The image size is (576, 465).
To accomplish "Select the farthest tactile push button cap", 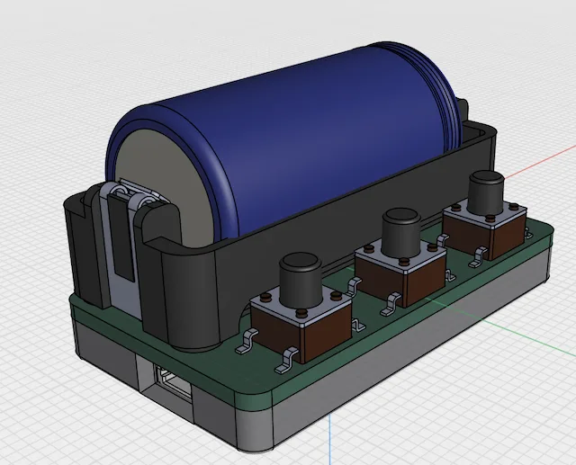I will point(486,192).
